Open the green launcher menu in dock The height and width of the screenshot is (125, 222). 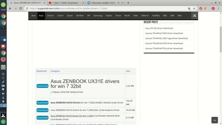coord(3,5)
